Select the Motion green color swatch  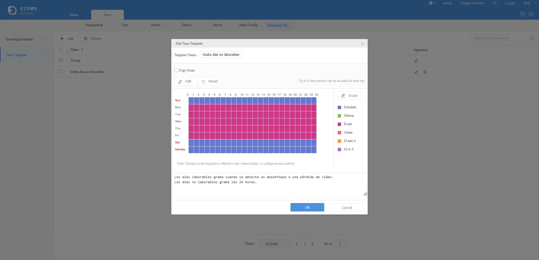[339, 116]
